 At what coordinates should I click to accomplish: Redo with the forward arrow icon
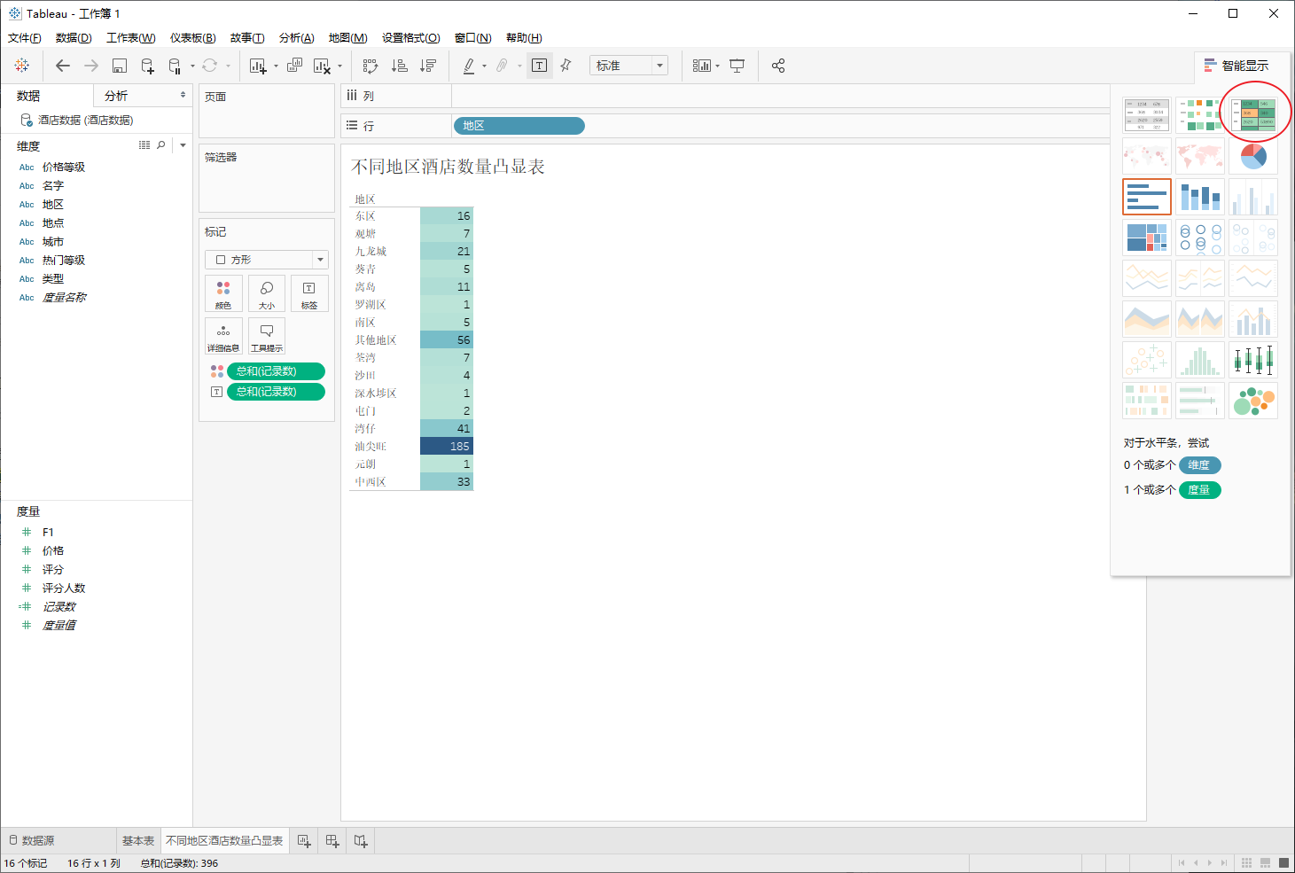[91, 66]
